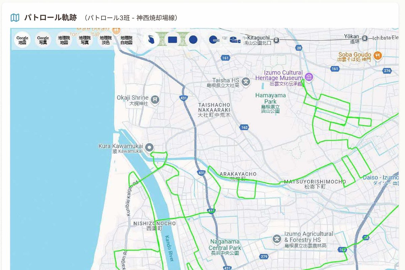Switch to Google 写真 satellite layer
Screen dimensions: 405x270
43,40
